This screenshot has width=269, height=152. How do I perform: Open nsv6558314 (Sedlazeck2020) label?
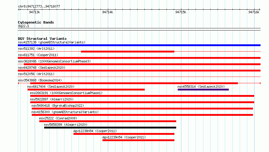click(x=201, y=87)
